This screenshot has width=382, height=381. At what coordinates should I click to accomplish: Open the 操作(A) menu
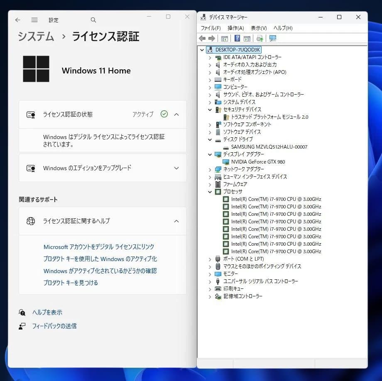(x=235, y=28)
